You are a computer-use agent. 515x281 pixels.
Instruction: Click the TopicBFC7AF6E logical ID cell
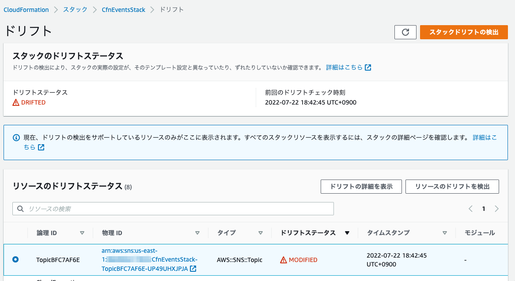click(58, 260)
